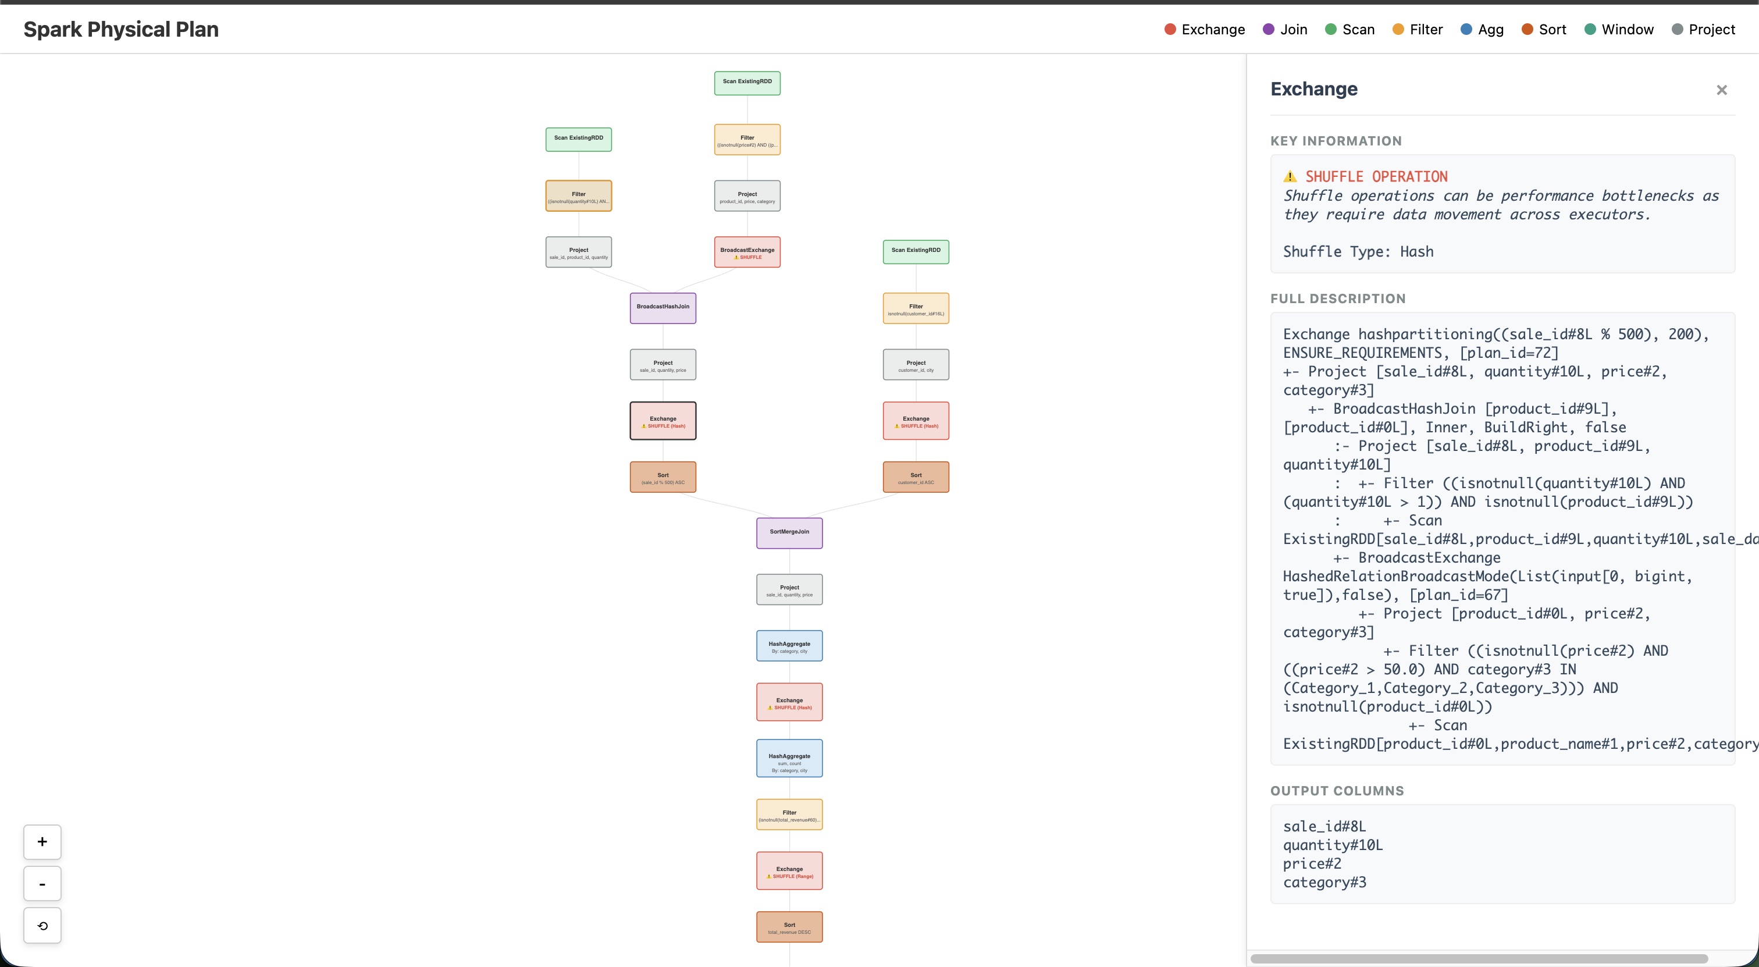Image resolution: width=1759 pixels, height=967 pixels.
Task: Click the 'Exchange hashpartitioning' line in the description
Action: [1496, 335]
